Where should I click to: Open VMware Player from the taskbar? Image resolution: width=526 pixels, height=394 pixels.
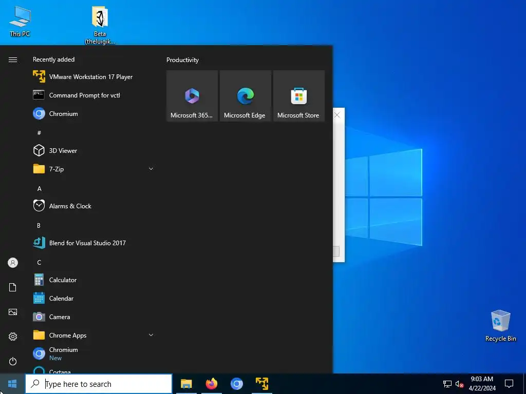click(261, 384)
